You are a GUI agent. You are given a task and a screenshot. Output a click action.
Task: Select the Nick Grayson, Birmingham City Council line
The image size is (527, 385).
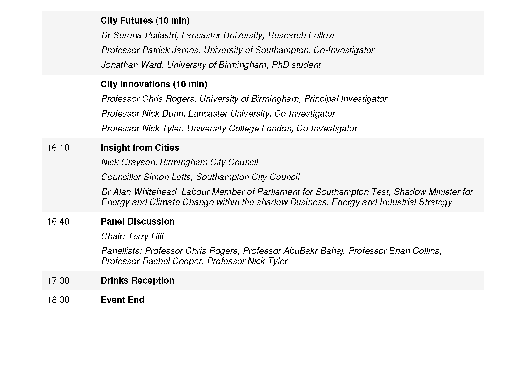179,162
